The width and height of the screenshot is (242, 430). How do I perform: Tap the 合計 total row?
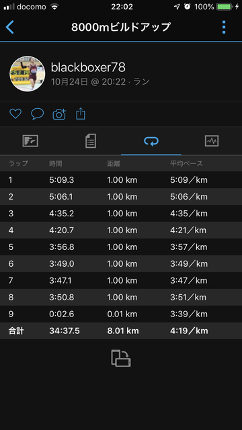[x=121, y=331]
